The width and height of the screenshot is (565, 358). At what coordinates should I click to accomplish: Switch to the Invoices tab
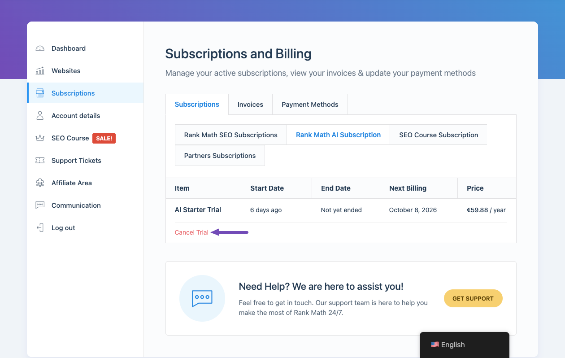[250, 104]
